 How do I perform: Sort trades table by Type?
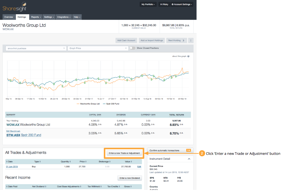point(37,161)
